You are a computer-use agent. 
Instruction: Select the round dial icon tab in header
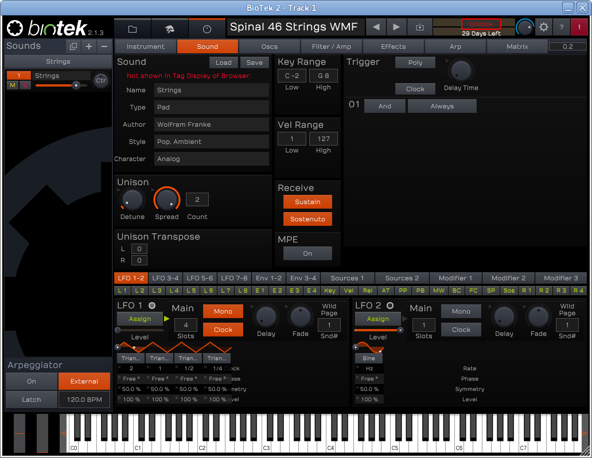click(x=207, y=28)
